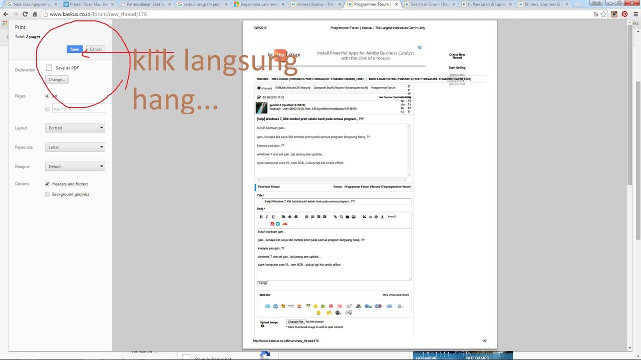Select the All pages radio button
Image resolution: width=641 pixels, height=360 pixels.
47,96
